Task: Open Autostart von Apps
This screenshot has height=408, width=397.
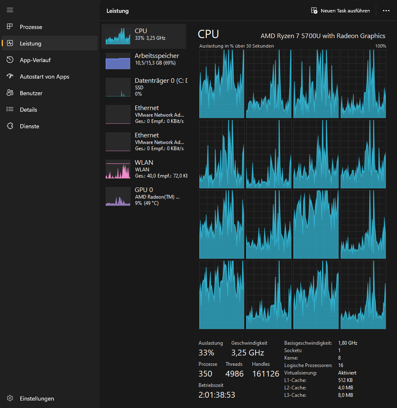Action: (50, 77)
